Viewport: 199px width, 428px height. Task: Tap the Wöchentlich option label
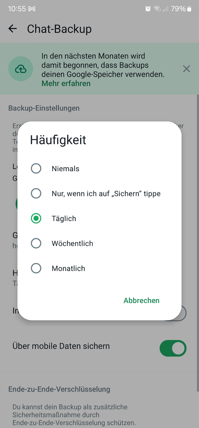point(73,243)
